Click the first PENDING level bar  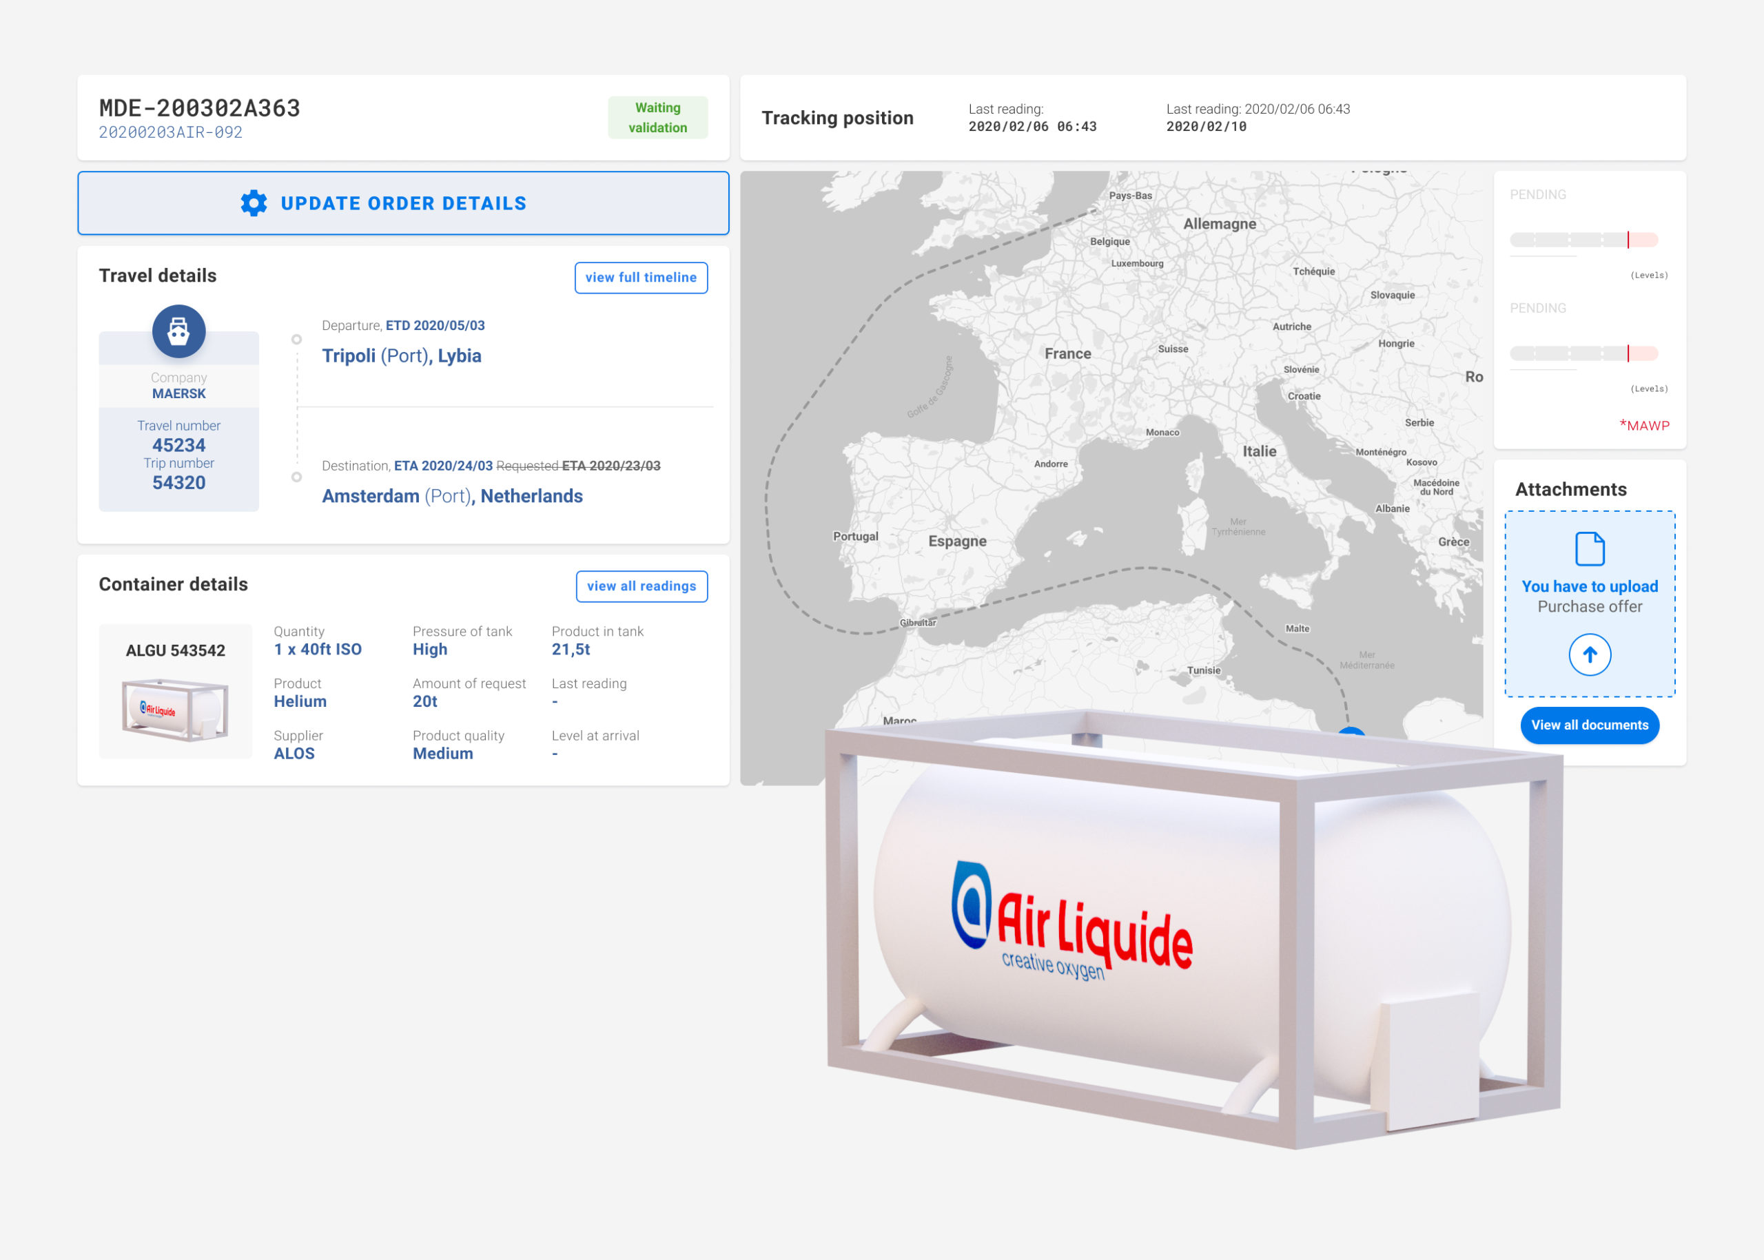(1583, 240)
